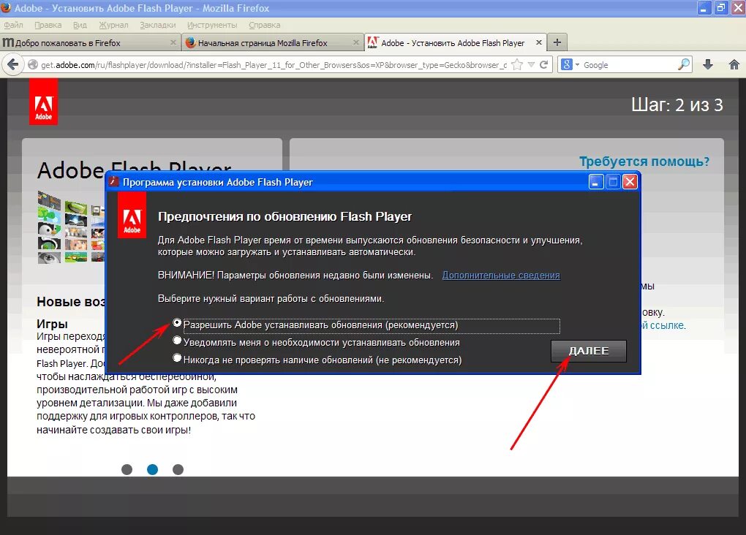This screenshot has height=535, width=746.
Task: Open the Google search engine dropdown
Action: tap(570, 64)
